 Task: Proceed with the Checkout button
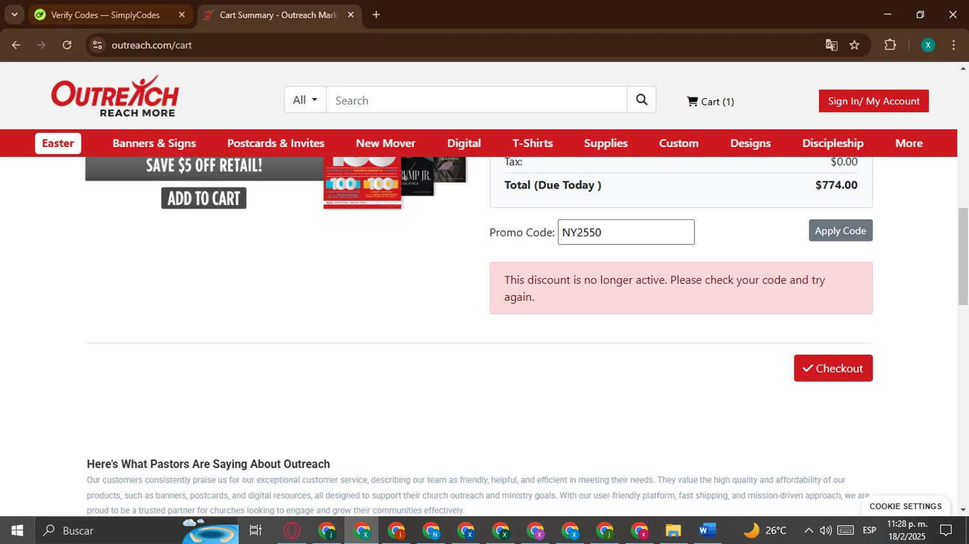pyautogui.click(x=833, y=368)
